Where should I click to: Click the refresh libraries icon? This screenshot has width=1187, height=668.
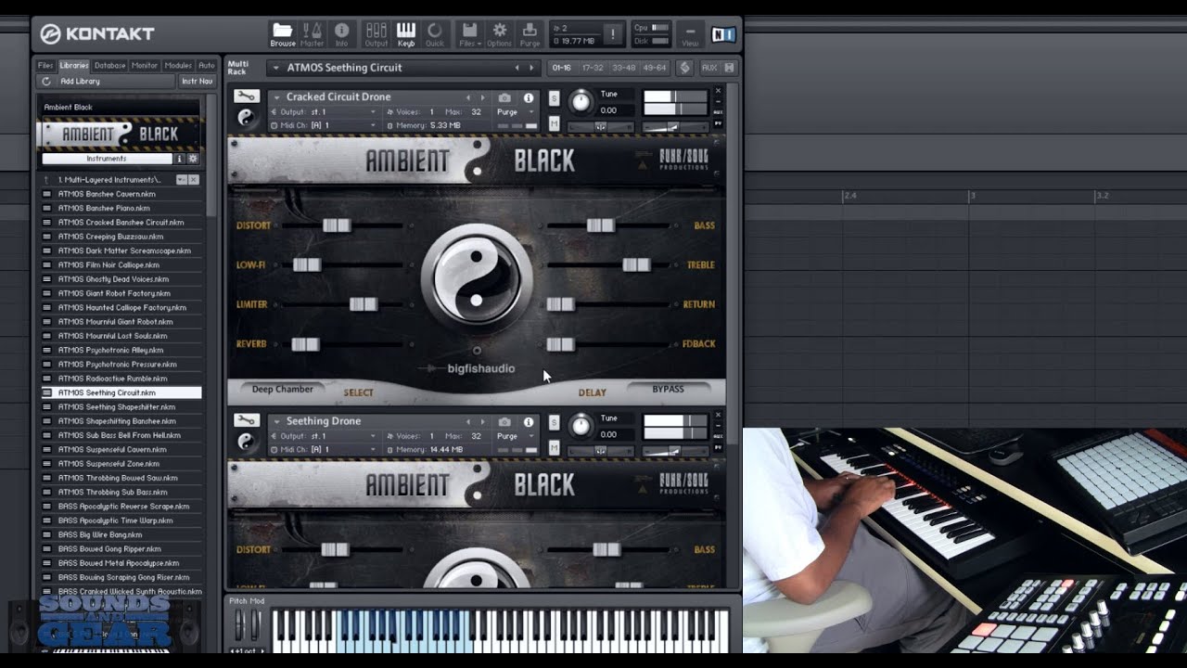click(45, 82)
